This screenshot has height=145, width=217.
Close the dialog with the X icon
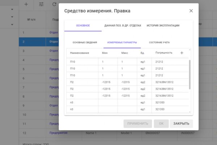click(191, 11)
